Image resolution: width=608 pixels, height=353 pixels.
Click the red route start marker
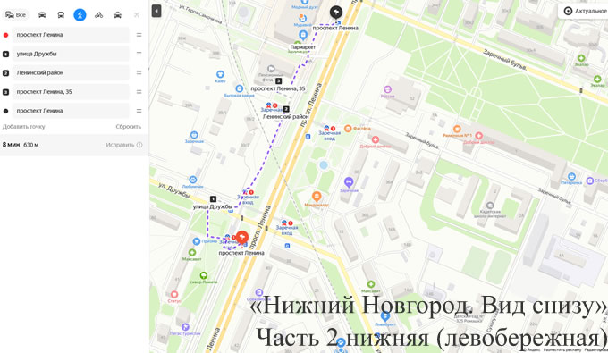[x=242, y=236]
